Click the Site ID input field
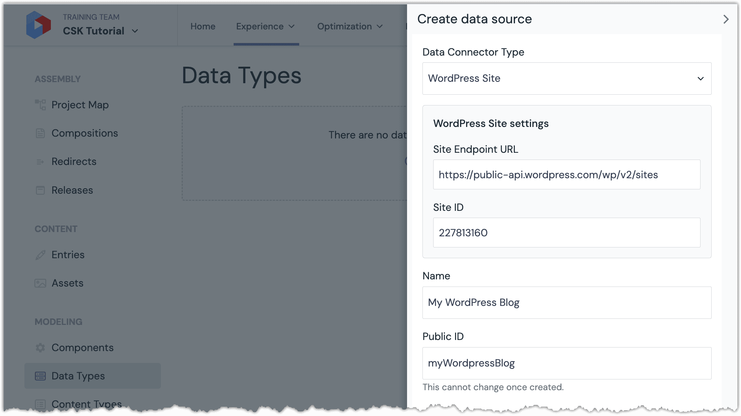Screen dimensions: 741x416 pyautogui.click(x=566, y=233)
